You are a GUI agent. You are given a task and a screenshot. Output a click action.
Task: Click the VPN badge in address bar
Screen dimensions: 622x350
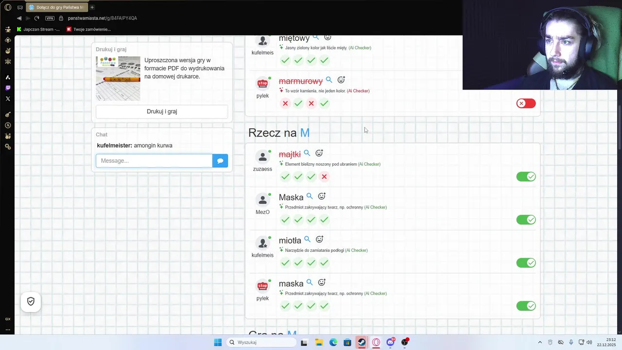[x=50, y=18]
